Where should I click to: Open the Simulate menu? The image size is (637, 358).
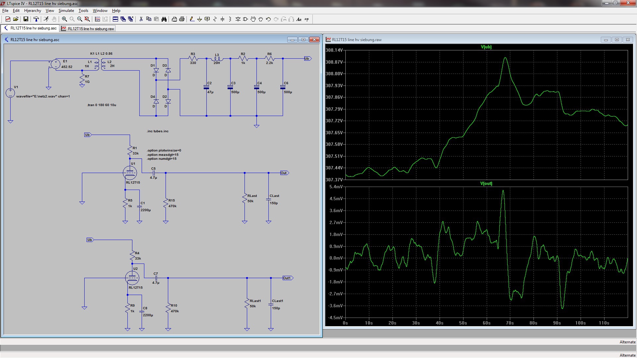[x=66, y=11]
